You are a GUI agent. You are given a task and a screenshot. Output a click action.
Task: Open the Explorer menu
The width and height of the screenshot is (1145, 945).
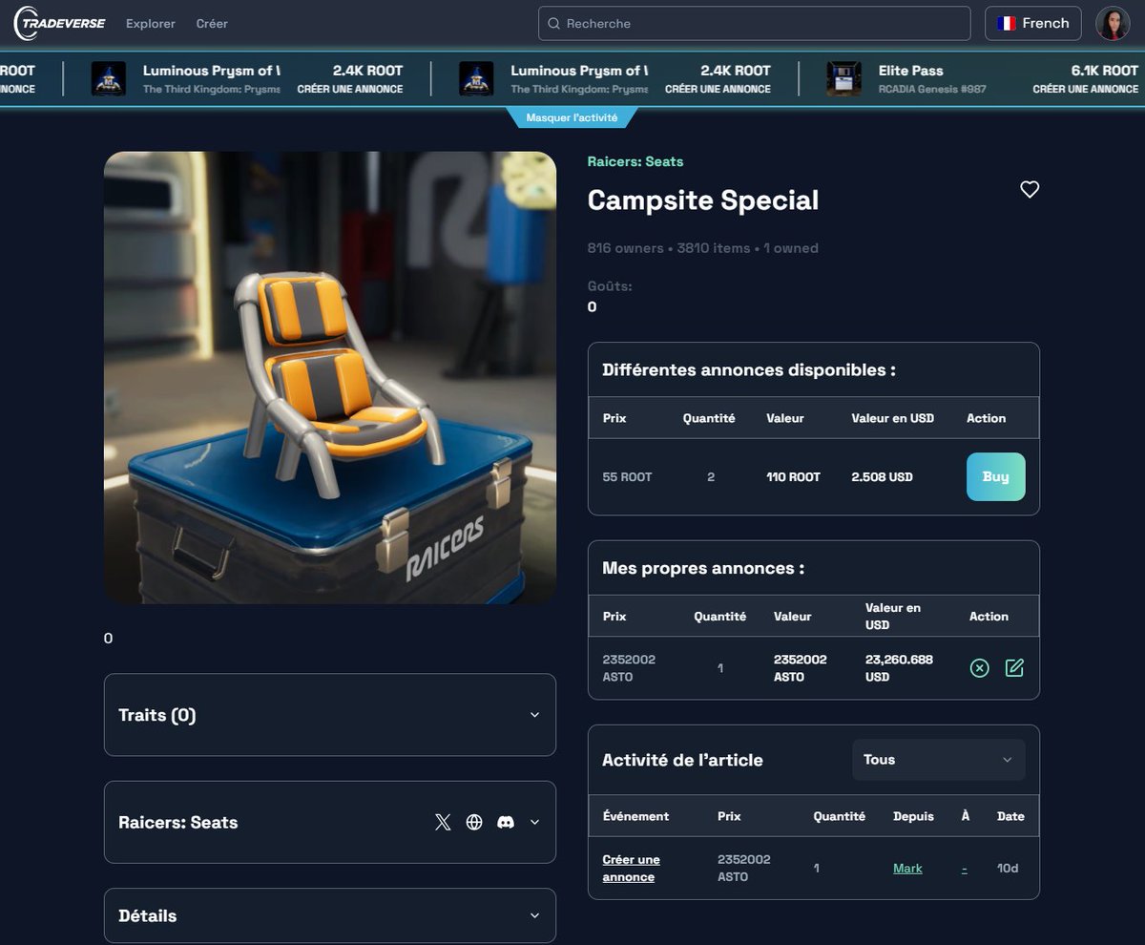pos(150,23)
